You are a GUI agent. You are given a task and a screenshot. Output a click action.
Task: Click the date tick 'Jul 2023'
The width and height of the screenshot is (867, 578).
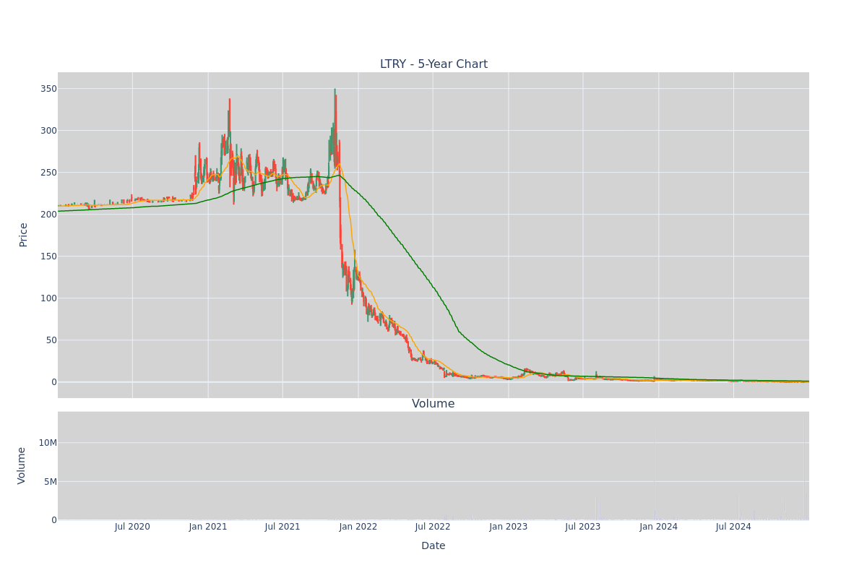click(583, 527)
